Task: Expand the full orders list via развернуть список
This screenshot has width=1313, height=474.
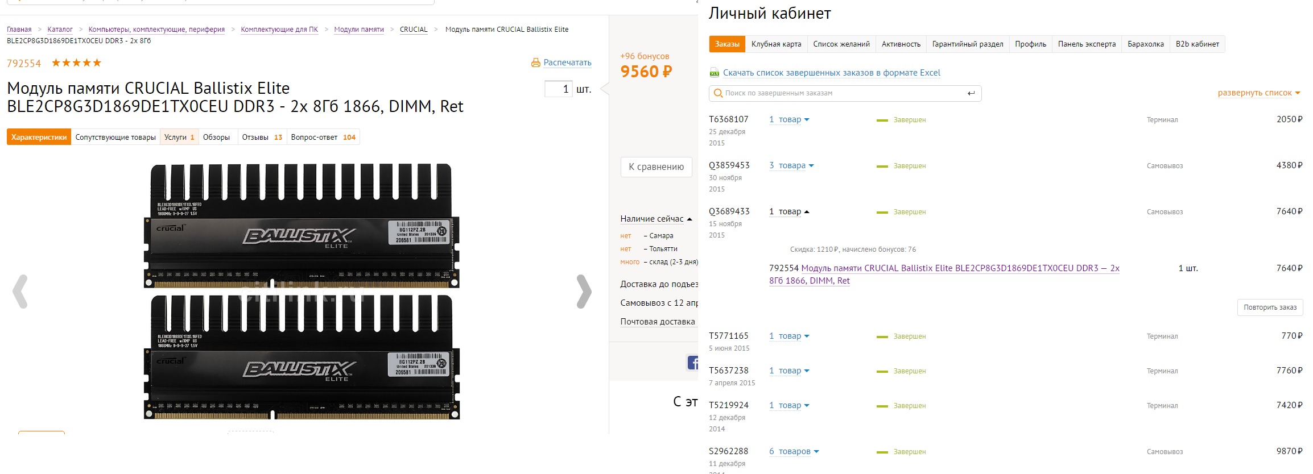Action: tap(1258, 93)
